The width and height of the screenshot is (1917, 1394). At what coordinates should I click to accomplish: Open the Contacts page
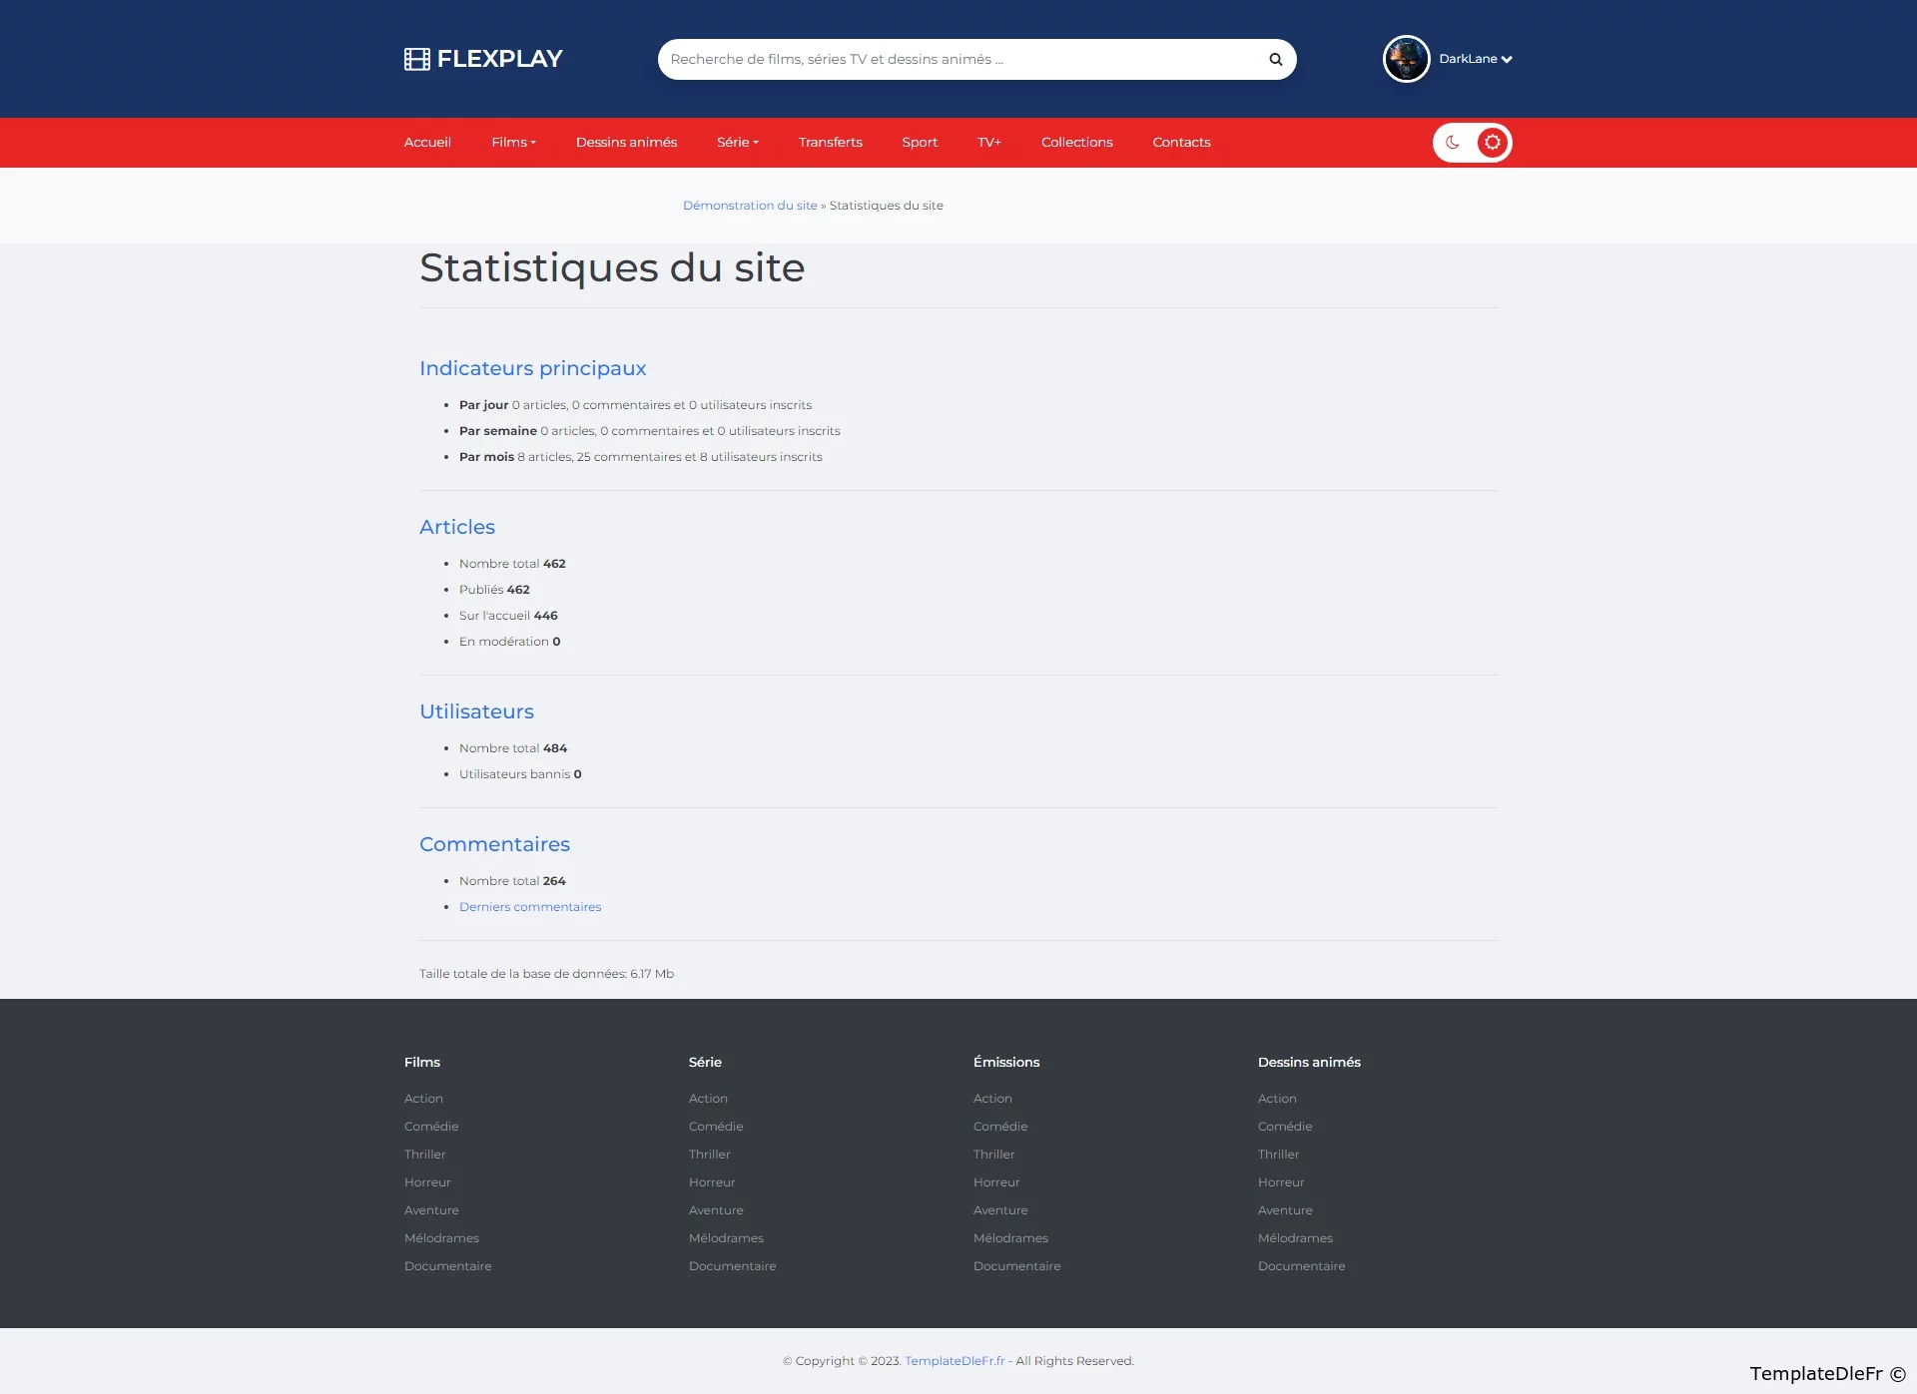(1181, 142)
